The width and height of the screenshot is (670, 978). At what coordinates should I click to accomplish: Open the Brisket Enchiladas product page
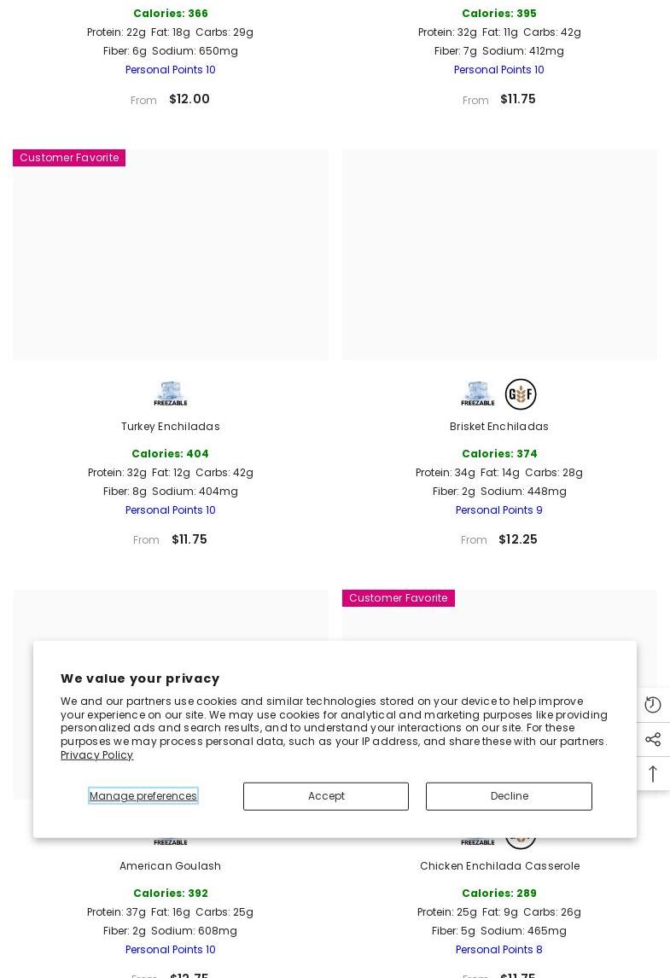pyautogui.click(x=499, y=427)
